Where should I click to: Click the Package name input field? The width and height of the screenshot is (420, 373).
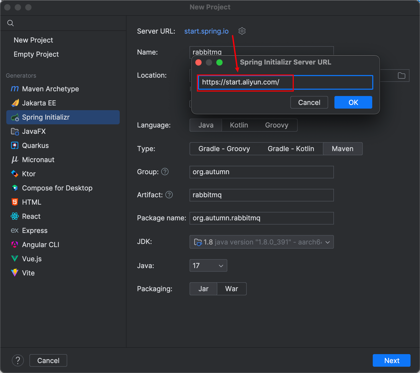261,218
